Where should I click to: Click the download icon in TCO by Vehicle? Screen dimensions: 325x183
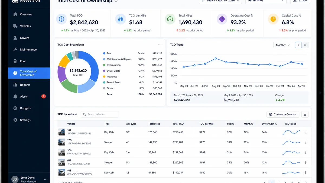coord(305,114)
